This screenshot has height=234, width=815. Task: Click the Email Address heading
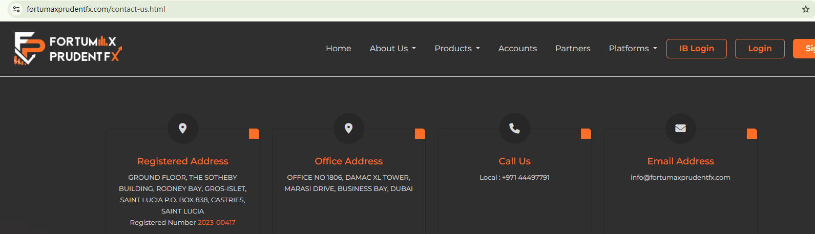click(681, 161)
